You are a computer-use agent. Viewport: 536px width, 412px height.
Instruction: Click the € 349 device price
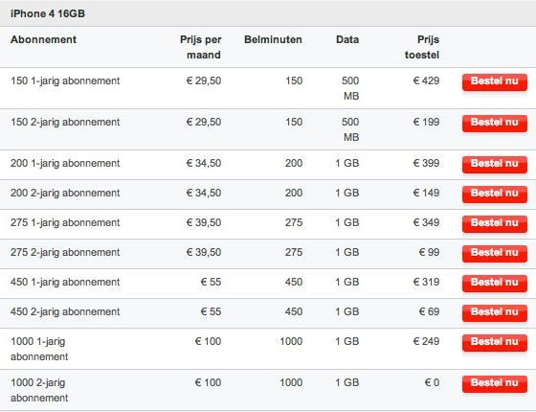click(426, 222)
